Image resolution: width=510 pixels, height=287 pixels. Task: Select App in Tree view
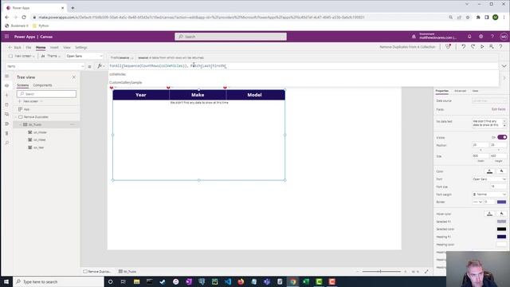(x=26, y=109)
